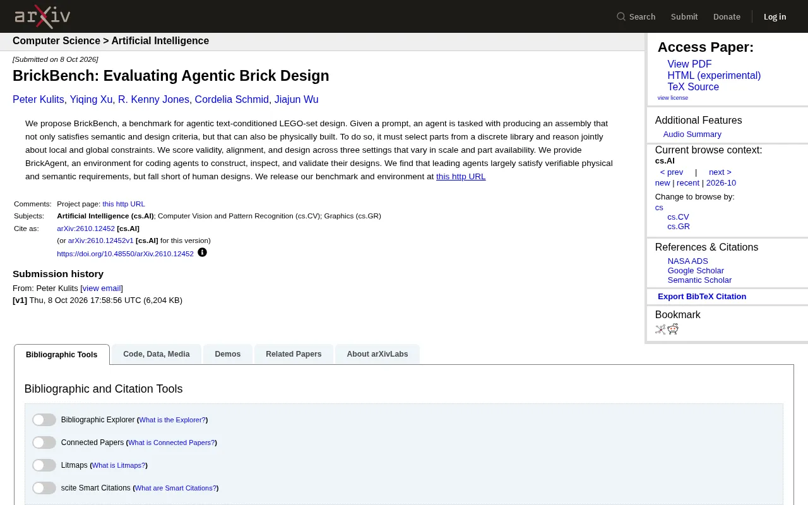Enable the Connected Papers toggle

point(44,443)
